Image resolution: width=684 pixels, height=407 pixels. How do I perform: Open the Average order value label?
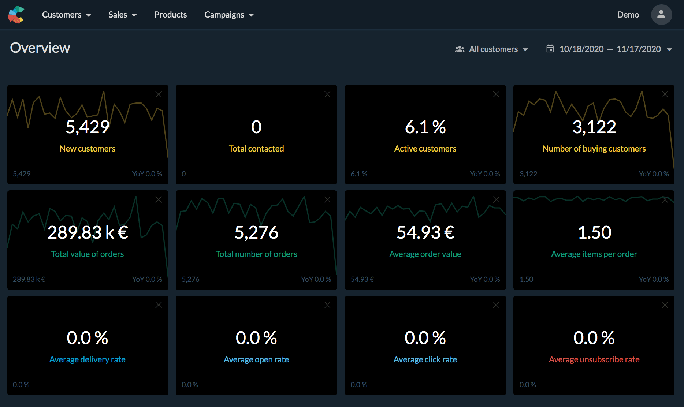click(x=425, y=254)
